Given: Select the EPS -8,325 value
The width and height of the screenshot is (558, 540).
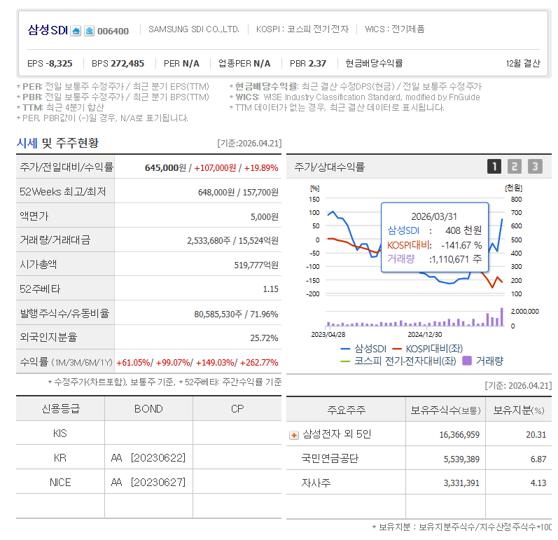Looking at the screenshot, I should pyautogui.click(x=50, y=63).
